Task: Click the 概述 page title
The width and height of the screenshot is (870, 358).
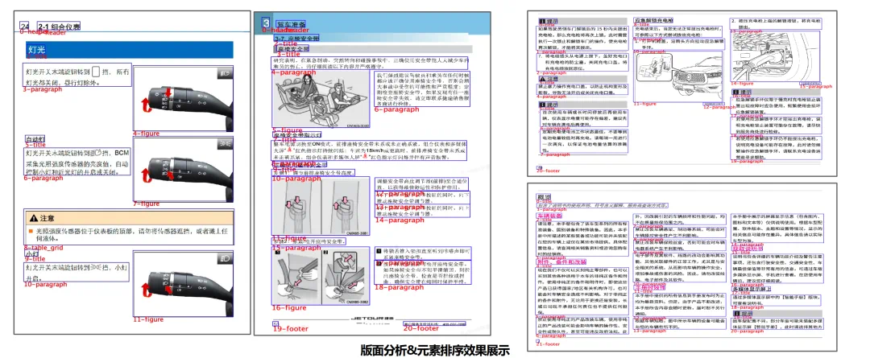Action: (544, 198)
